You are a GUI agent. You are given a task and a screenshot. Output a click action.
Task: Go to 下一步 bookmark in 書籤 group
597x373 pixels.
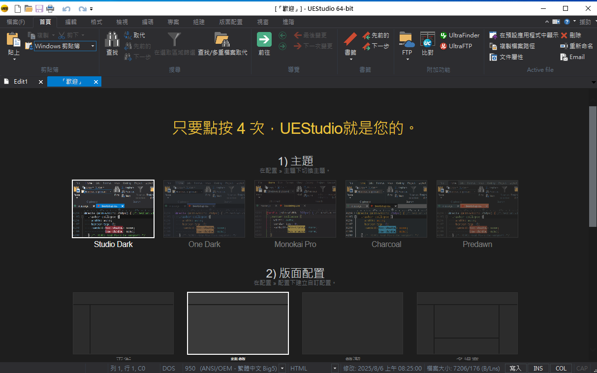coord(376,46)
